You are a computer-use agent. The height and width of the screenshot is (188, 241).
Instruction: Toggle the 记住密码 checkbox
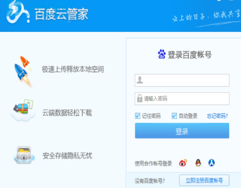point(138,116)
